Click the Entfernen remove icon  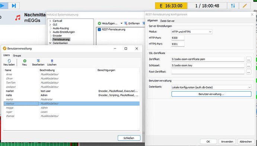click(x=126, y=23)
